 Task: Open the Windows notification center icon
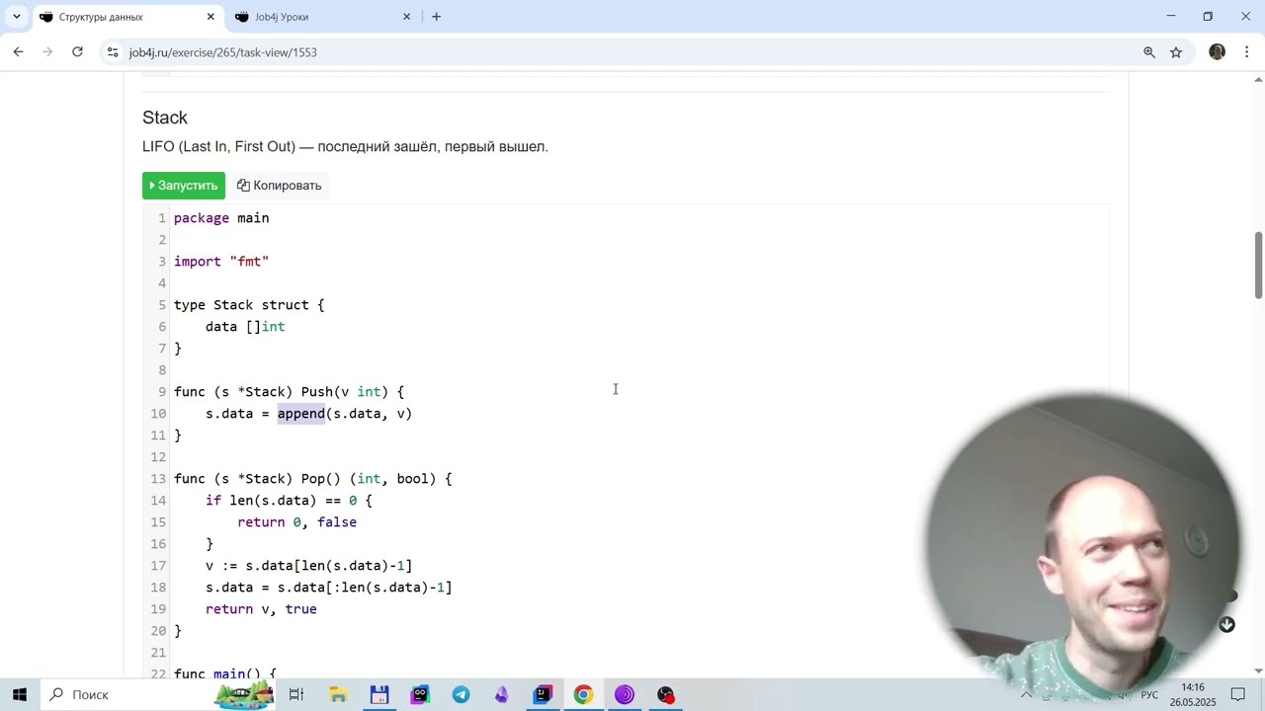[1238, 695]
